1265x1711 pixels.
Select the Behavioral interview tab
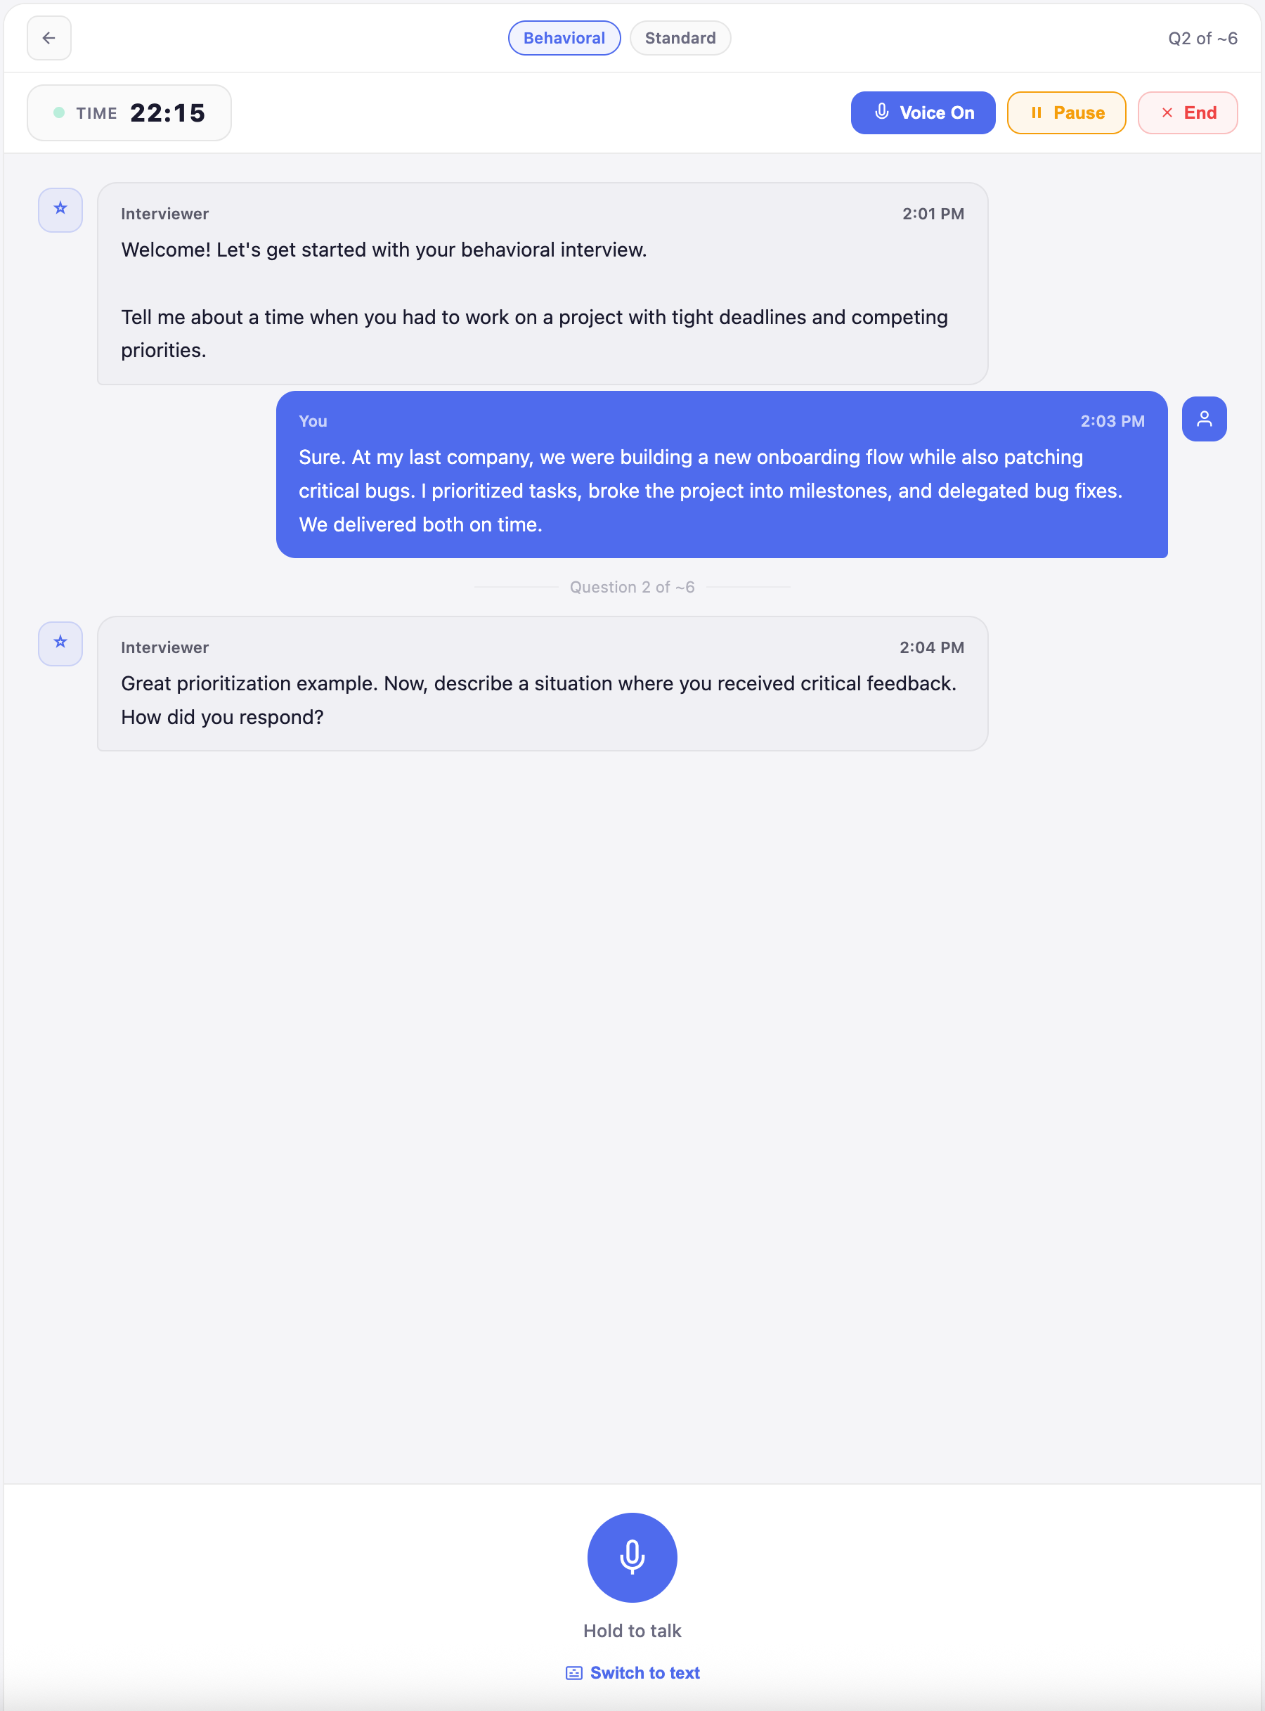[x=564, y=37]
